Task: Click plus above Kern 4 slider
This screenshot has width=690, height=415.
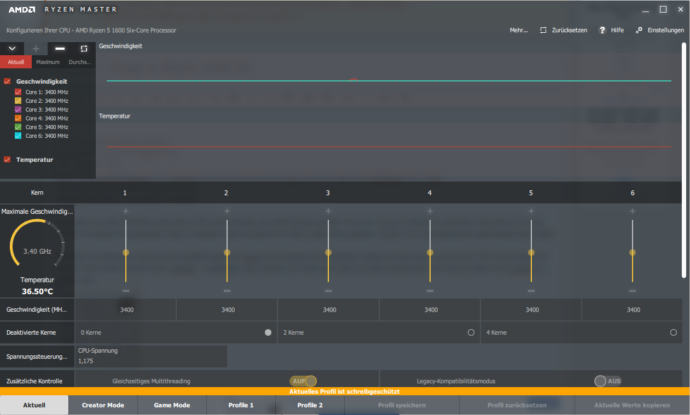Action: click(x=430, y=211)
